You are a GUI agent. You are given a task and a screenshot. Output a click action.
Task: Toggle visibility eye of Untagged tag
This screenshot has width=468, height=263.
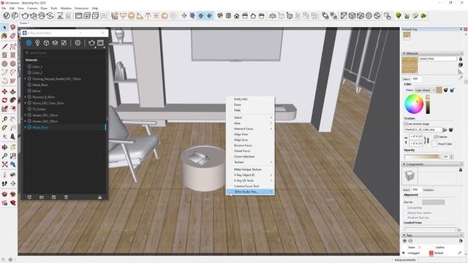pyautogui.click(x=404, y=253)
